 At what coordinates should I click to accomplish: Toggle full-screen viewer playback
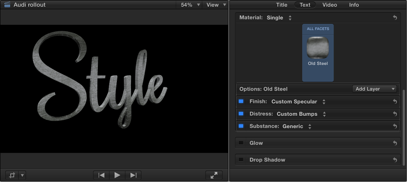pyautogui.click(x=214, y=175)
